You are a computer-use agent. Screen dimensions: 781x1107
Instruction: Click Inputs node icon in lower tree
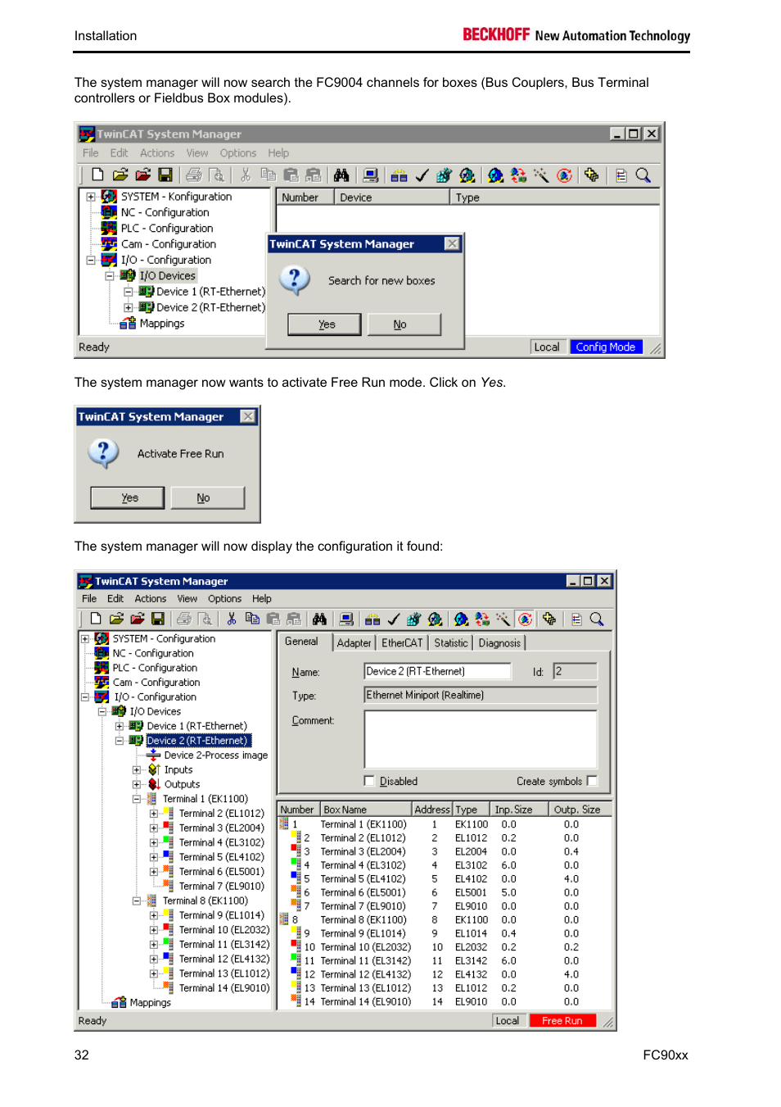[x=154, y=770]
